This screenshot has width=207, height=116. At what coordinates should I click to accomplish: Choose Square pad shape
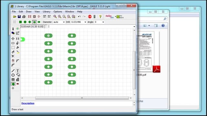click(x=20, y=22)
